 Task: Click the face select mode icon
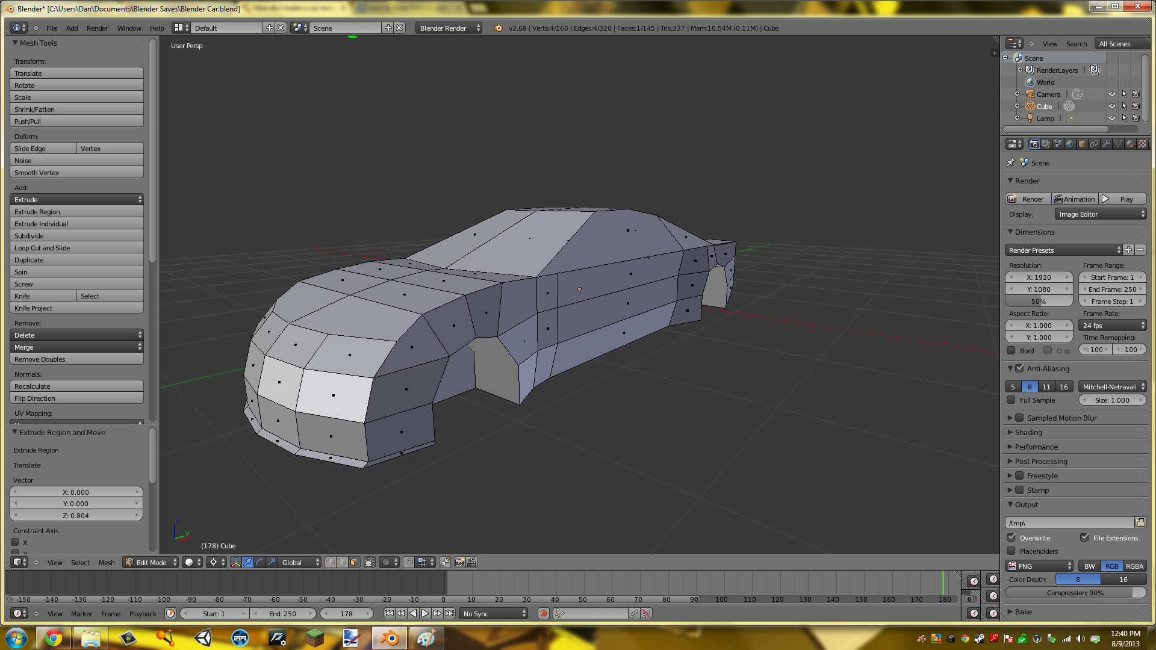tap(354, 562)
